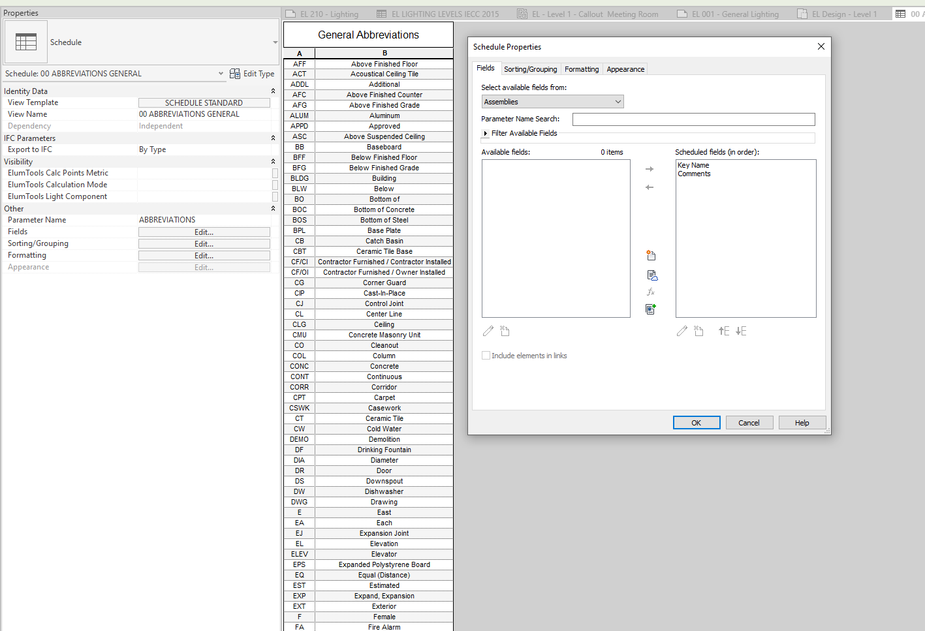The width and height of the screenshot is (925, 631).
Task: Toggle ElumTools Light Component checkbox
Action: coord(275,196)
